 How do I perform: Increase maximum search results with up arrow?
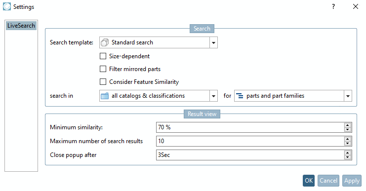coord(348,139)
